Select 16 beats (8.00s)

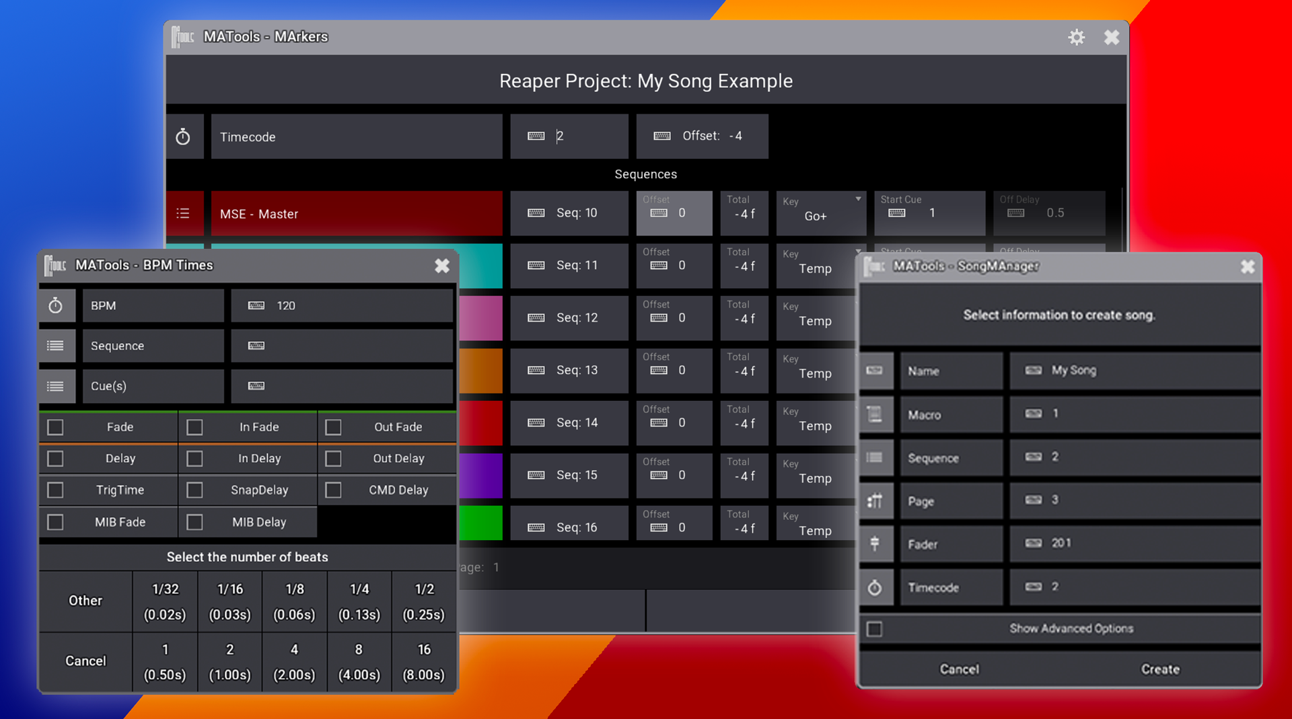click(x=424, y=662)
